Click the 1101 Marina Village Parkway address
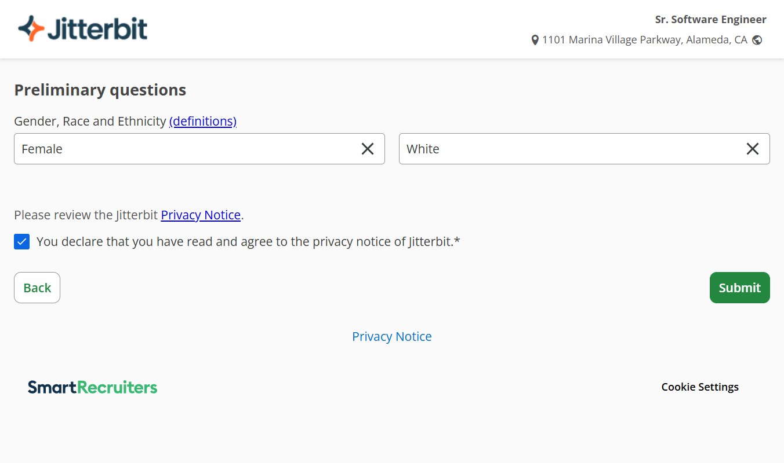 point(644,40)
